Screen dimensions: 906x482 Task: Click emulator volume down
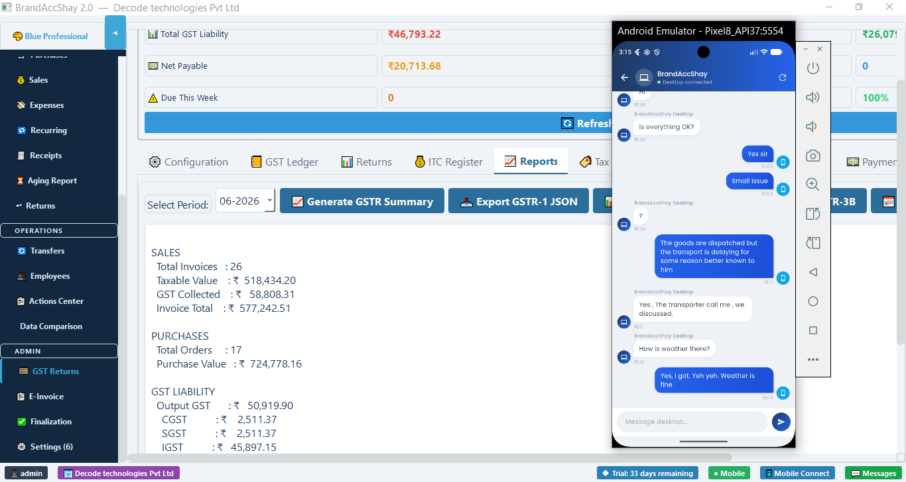coord(812,126)
